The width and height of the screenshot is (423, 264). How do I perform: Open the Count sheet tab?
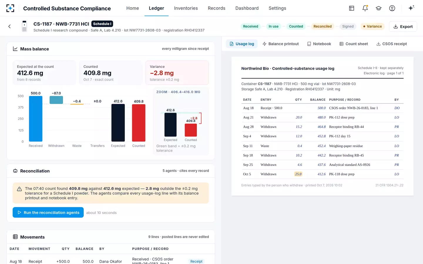[354, 44]
